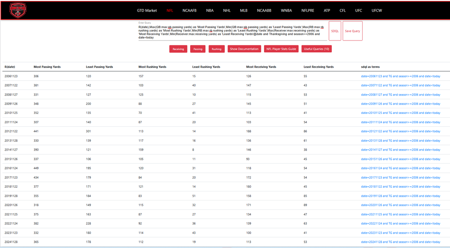Select date cell 20241128
450x248 pixels.
pos(11,242)
